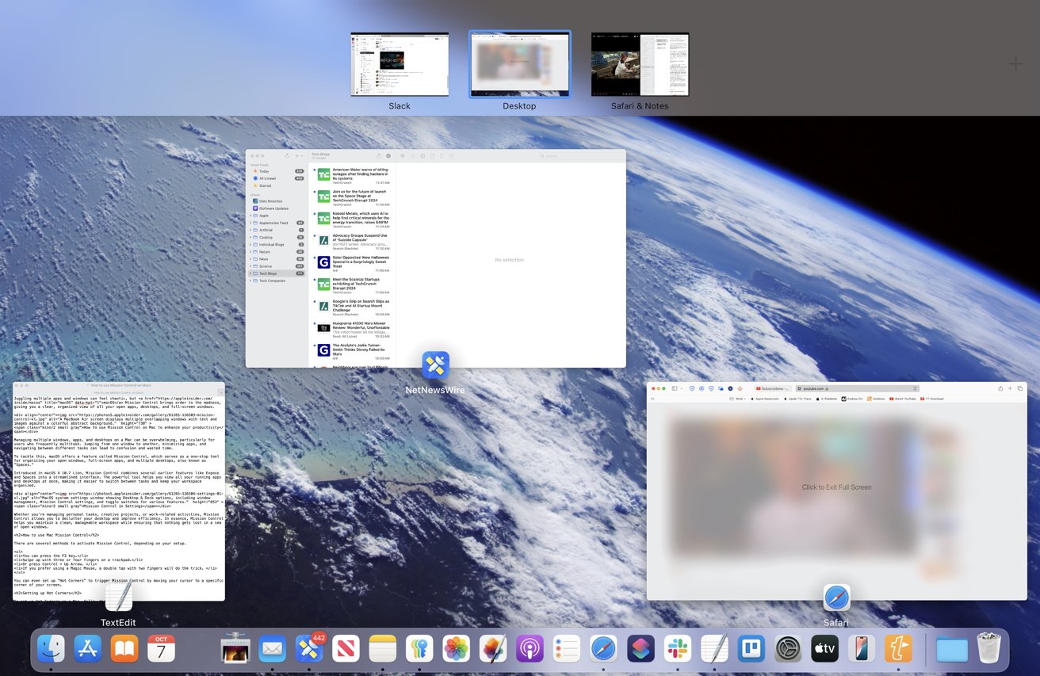Expand the Nature folder in NetNewsWire
This screenshot has width=1040, height=676.
(x=251, y=252)
